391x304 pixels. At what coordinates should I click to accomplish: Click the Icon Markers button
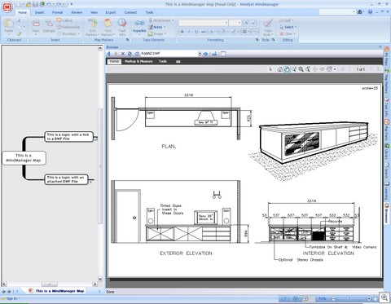(93, 27)
